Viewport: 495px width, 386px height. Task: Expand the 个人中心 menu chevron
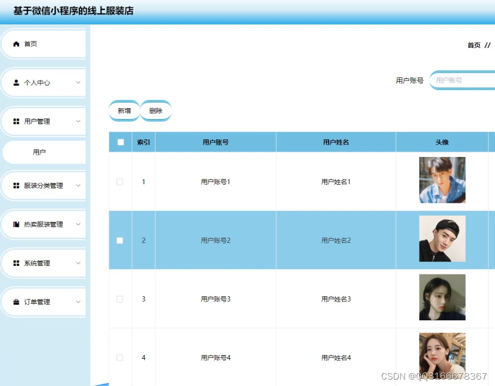click(x=78, y=83)
